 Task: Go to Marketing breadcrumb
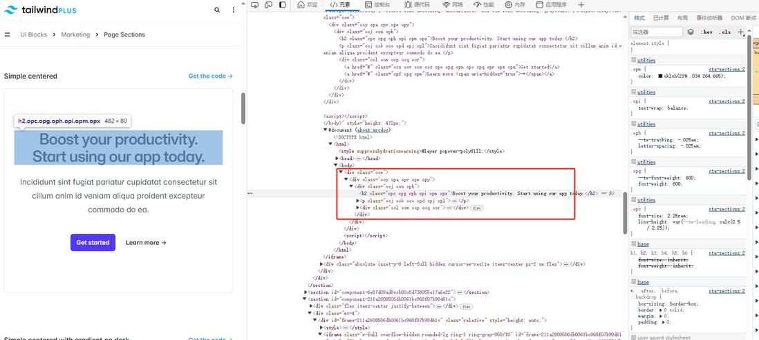(75, 34)
